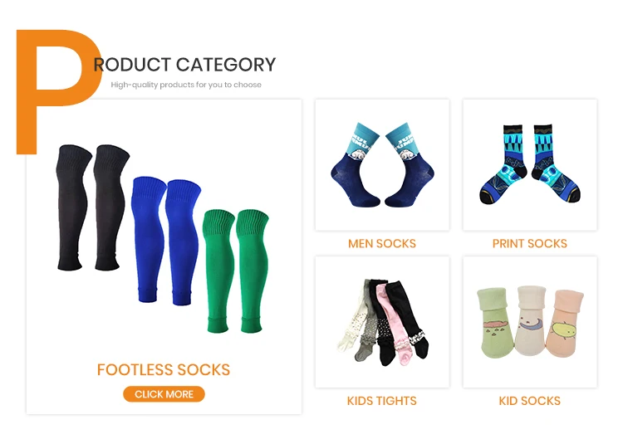Open the KID SOCKS label link
The width and height of the screenshot is (623, 439).
(530, 401)
